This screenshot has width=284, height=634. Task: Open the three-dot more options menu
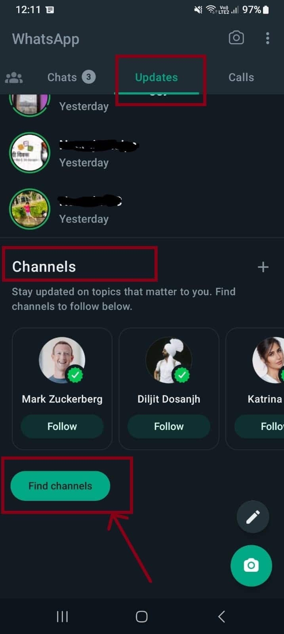pyautogui.click(x=268, y=38)
